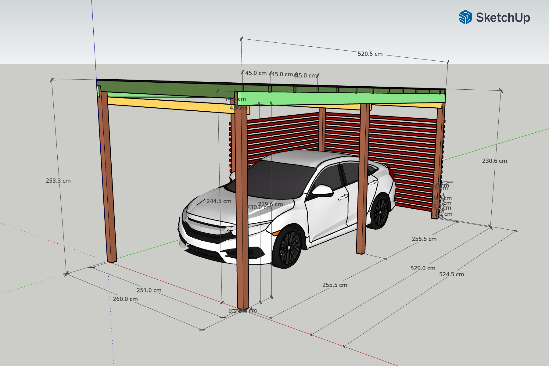Click the 251.0 cm dimension label
Image resolution: width=549 pixels, height=366 pixels.
[x=149, y=290]
